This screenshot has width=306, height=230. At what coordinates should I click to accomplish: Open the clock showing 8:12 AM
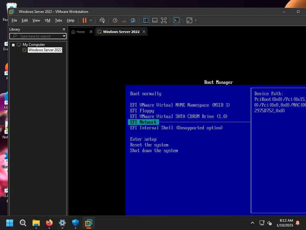click(285, 223)
